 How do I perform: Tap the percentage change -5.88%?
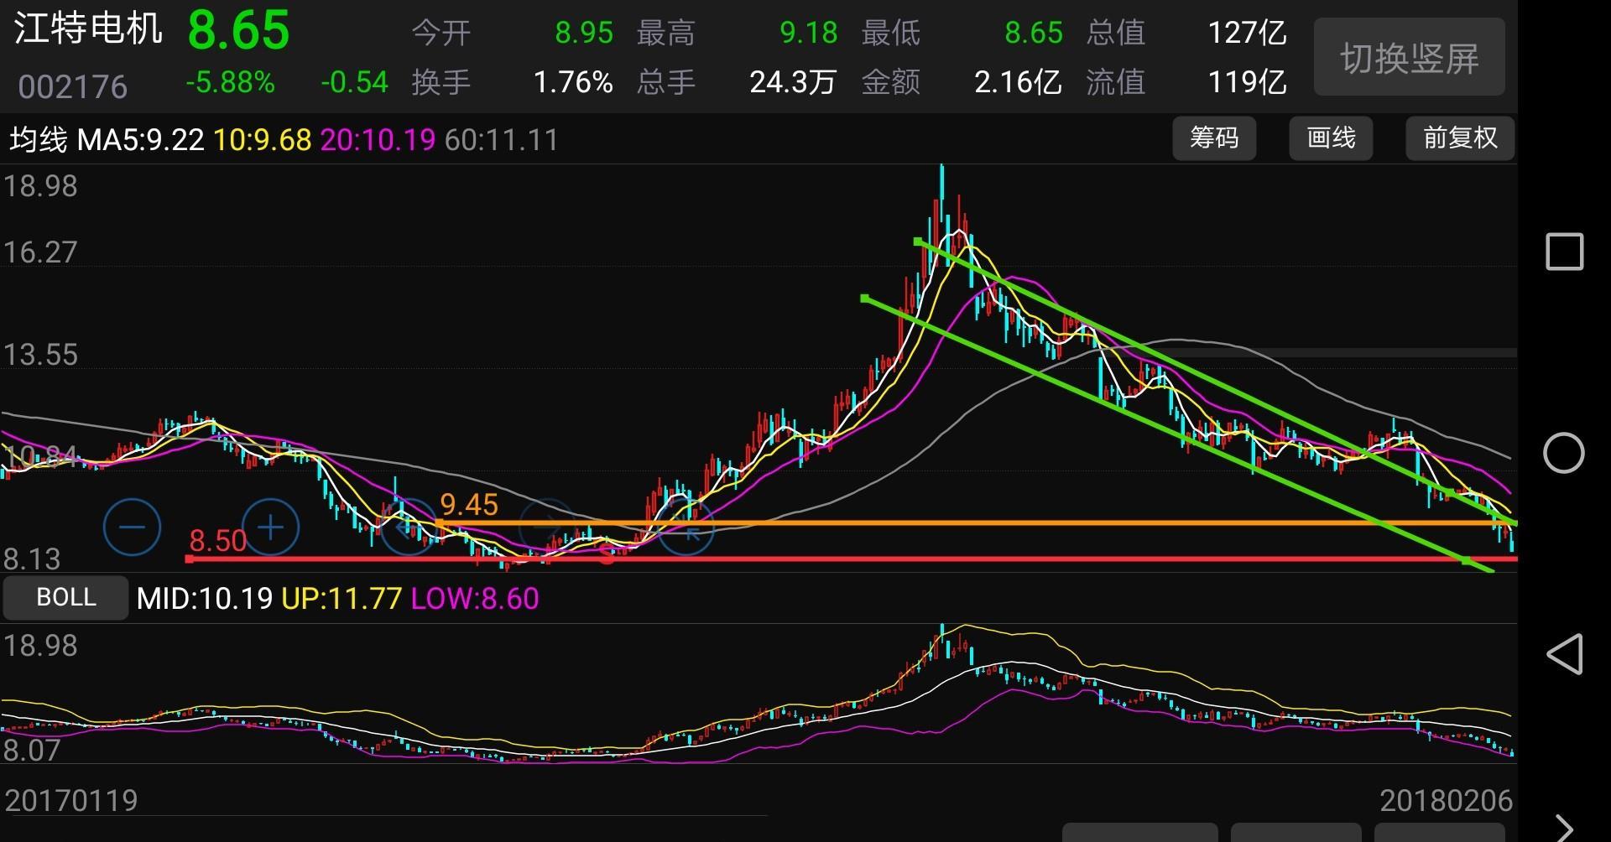pyautogui.click(x=230, y=82)
